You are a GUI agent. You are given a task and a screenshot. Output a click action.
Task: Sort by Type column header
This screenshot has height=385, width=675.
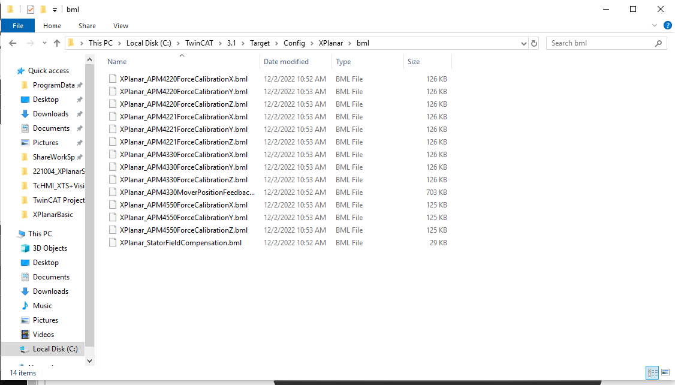(x=343, y=62)
